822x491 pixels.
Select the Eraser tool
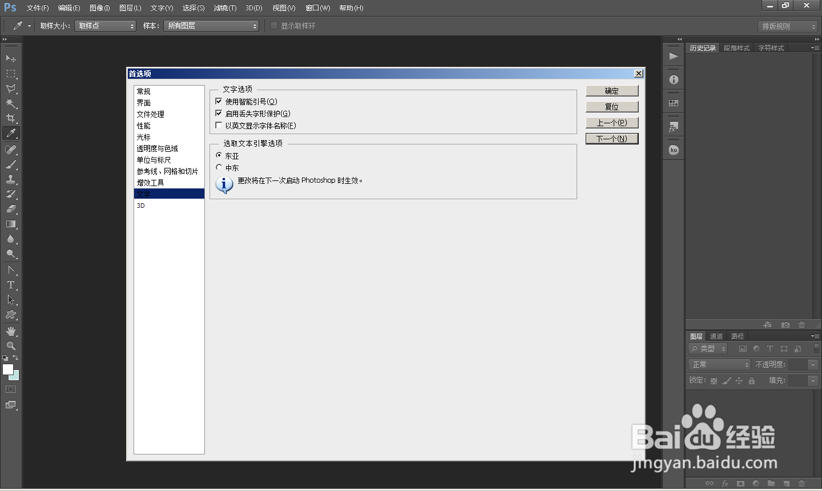(x=11, y=209)
